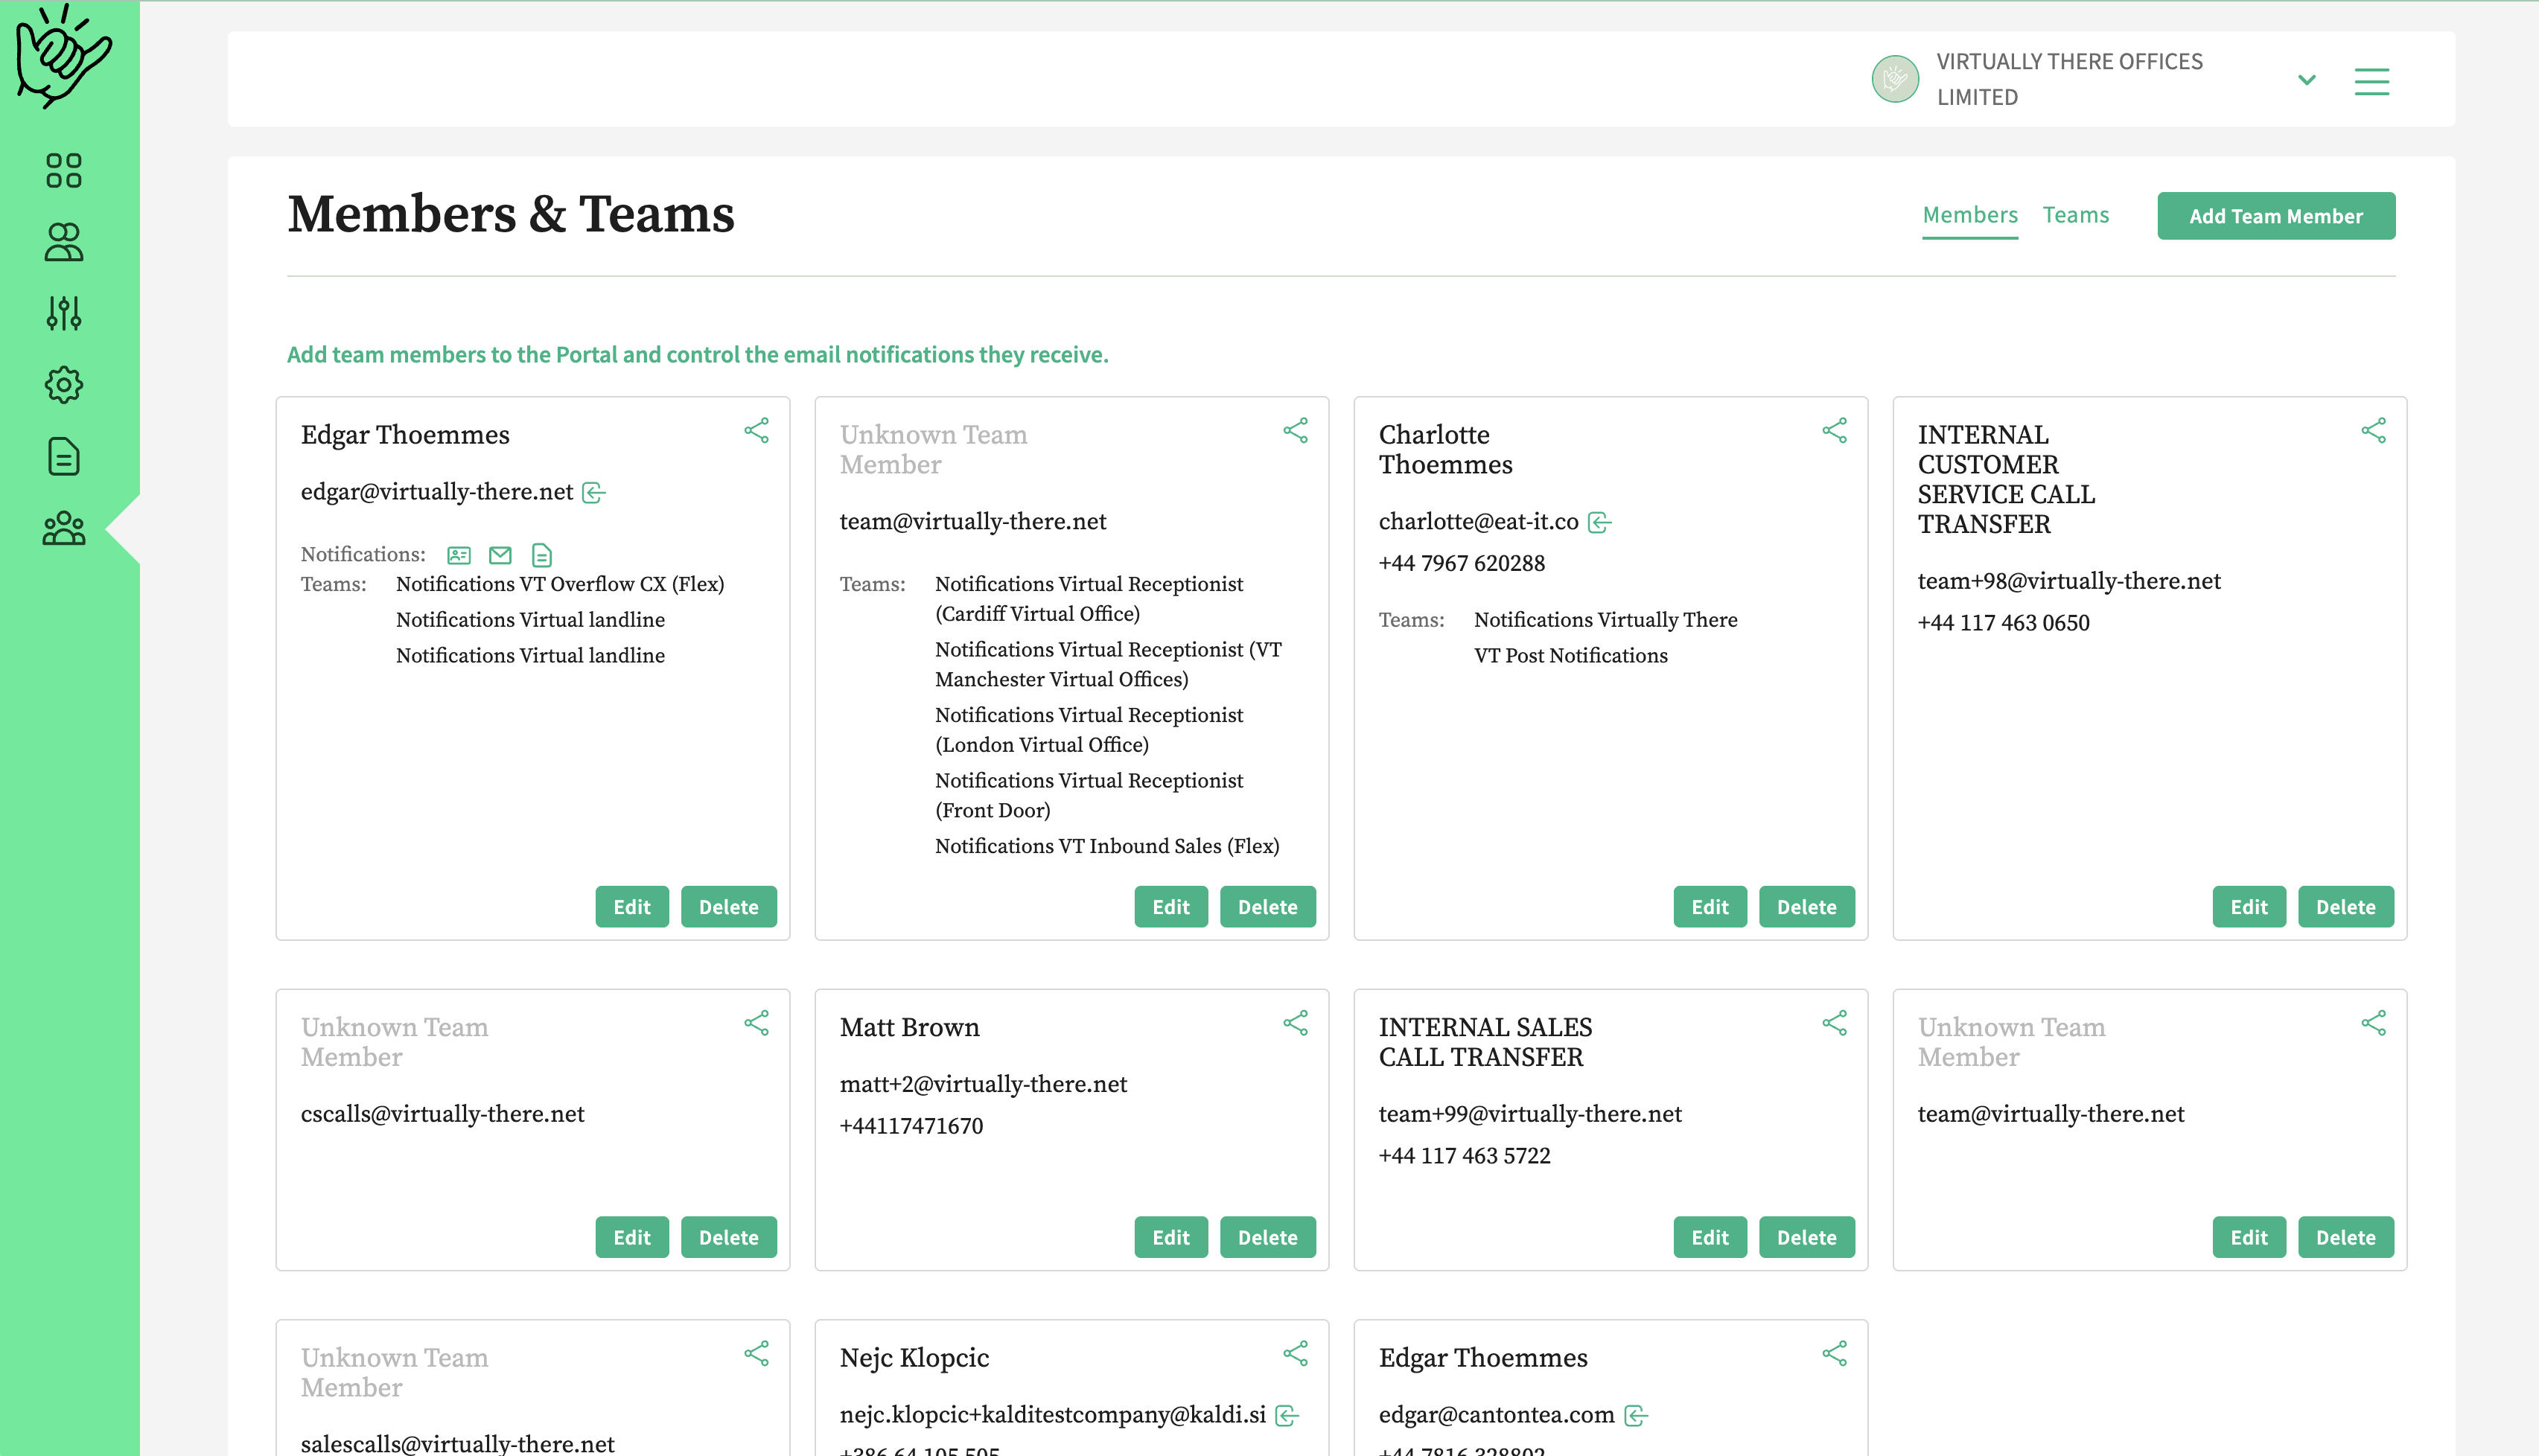This screenshot has width=2539, height=1456.
Task: Click login icon beside edgar@virtually-there.net
Action: (594, 493)
